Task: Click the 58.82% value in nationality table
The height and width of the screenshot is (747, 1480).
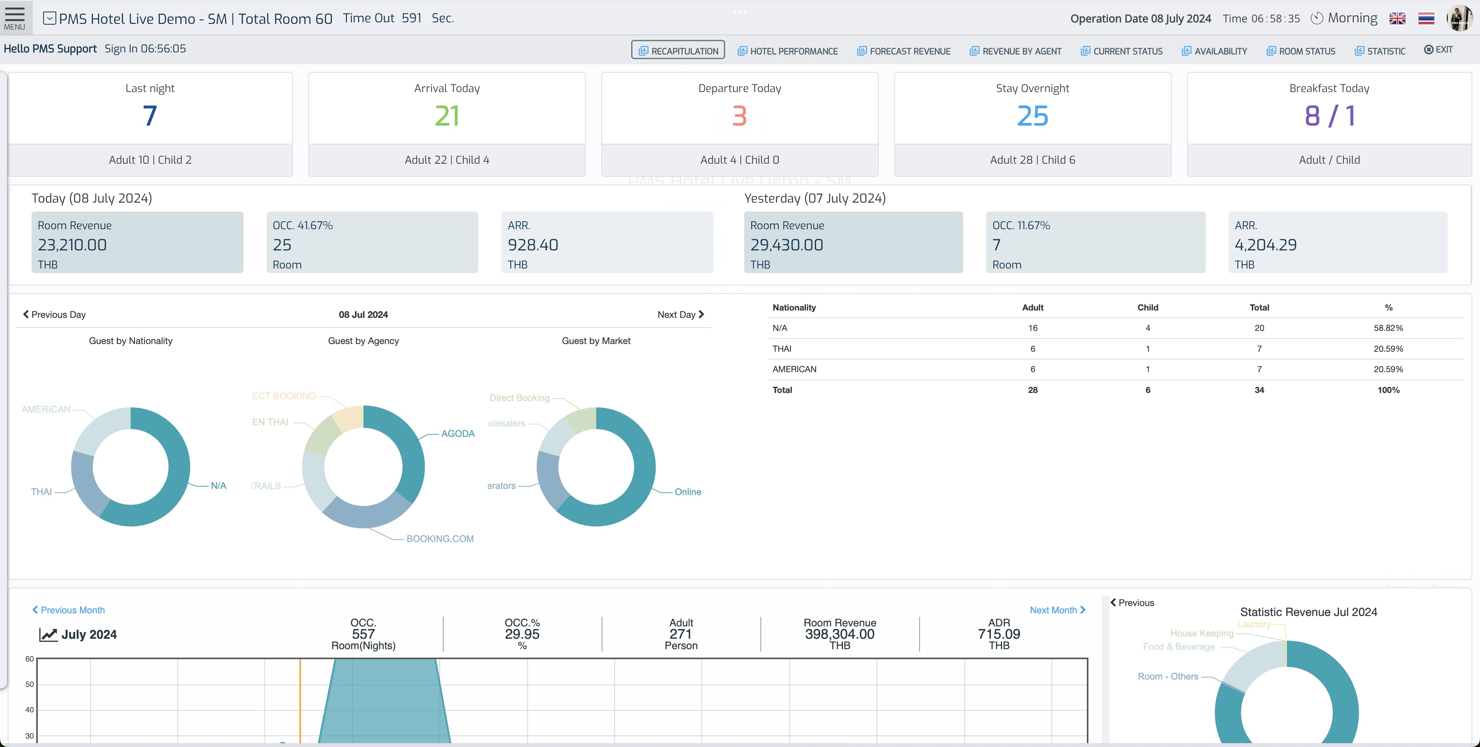Action: [x=1388, y=328]
